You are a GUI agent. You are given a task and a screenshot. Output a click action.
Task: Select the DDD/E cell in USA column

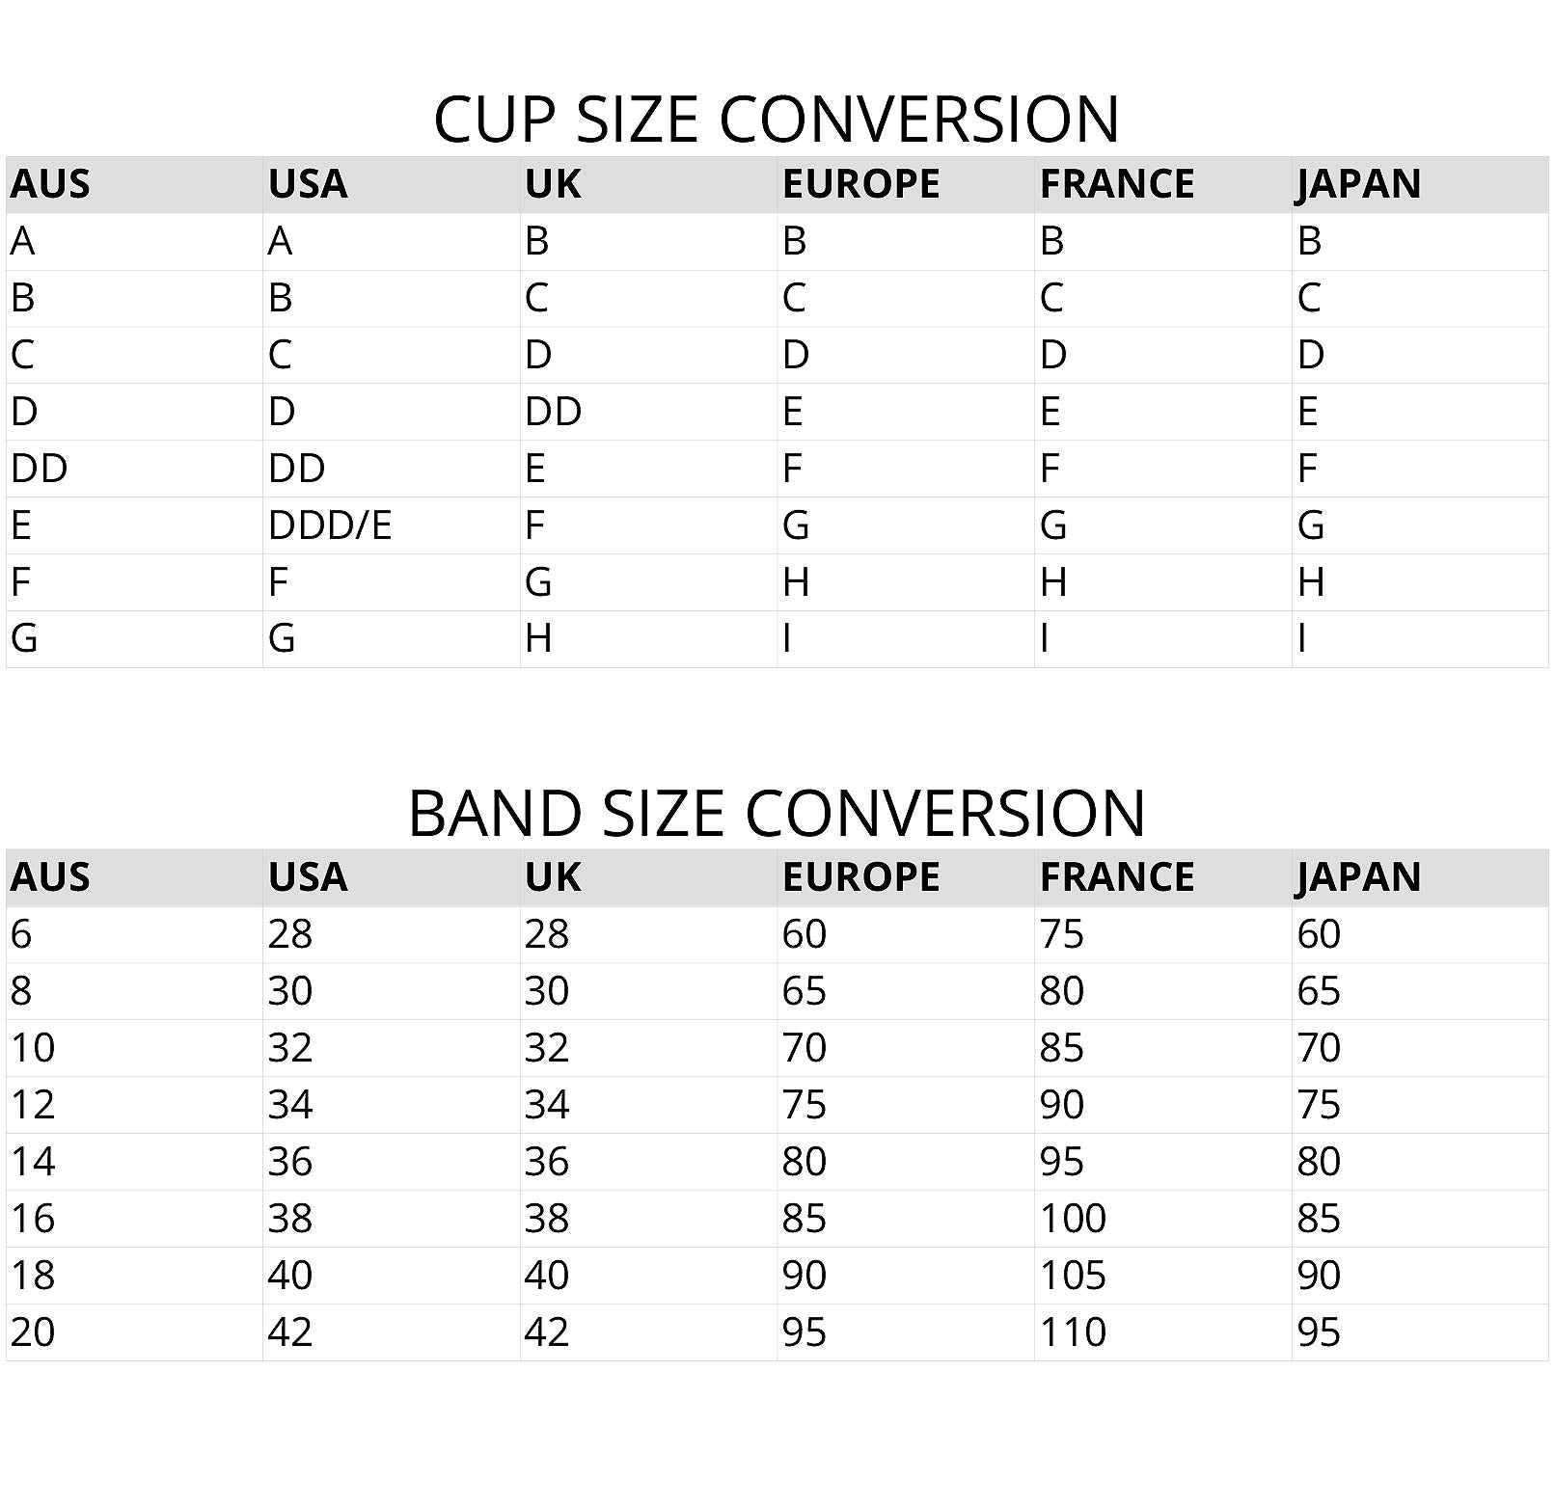pyautogui.click(x=330, y=525)
